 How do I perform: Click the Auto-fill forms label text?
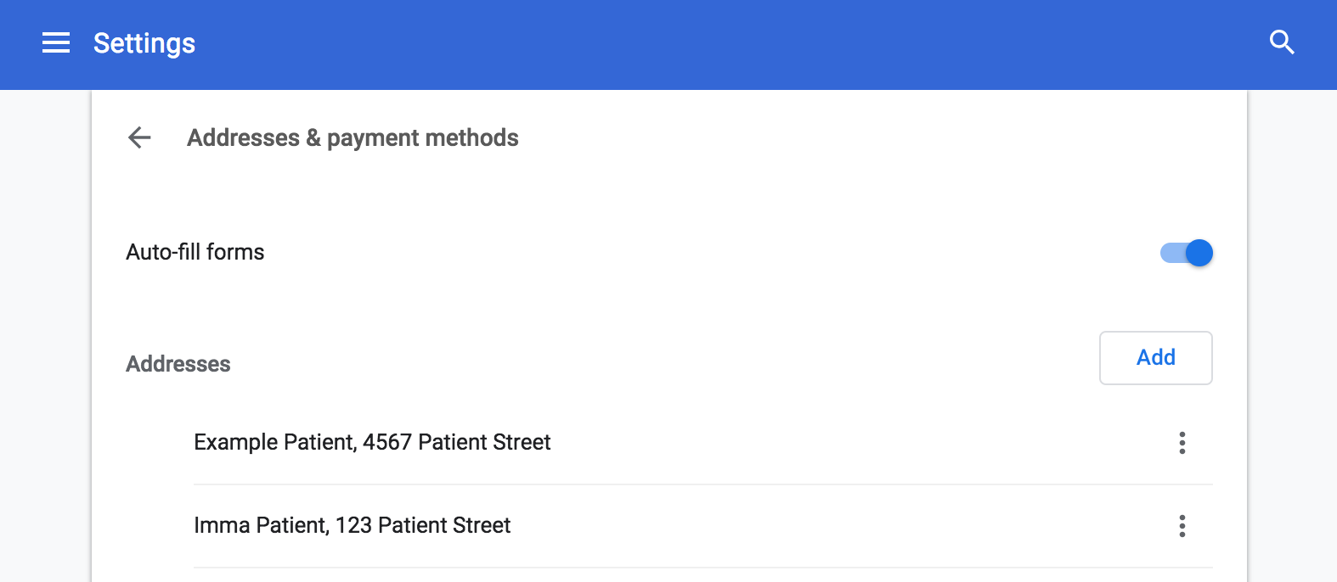(195, 252)
